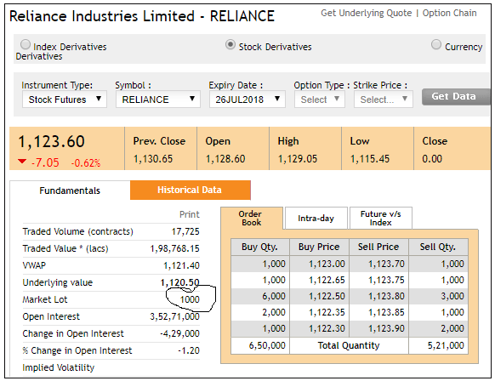Click buy price 1,122.30 in order book
This screenshot has width=495, height=381.
coord(327,328)
